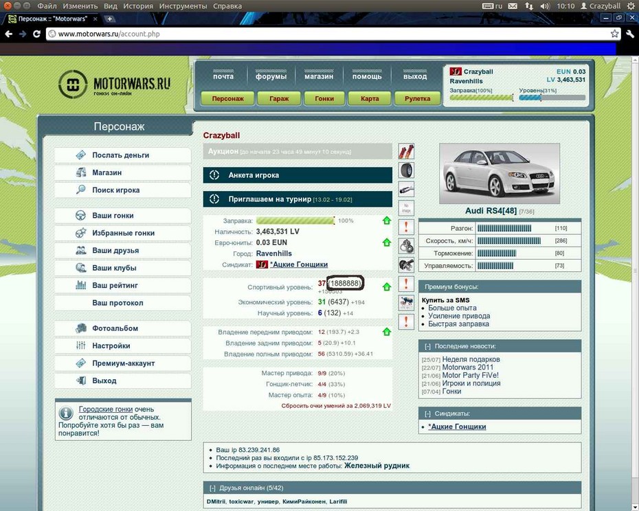Screen dimensions: 639x511
Task: Open Послать деньги in the sidebar
Action: click(x=123, y=155)
